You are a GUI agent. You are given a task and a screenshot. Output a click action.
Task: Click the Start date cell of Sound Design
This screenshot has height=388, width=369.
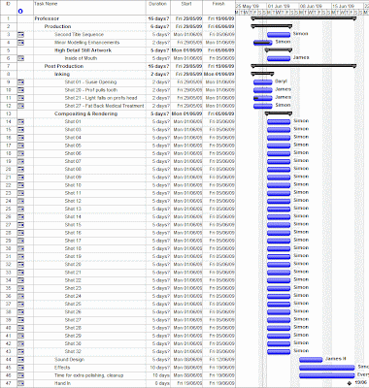pyautogui.click(x=186, y=360)
